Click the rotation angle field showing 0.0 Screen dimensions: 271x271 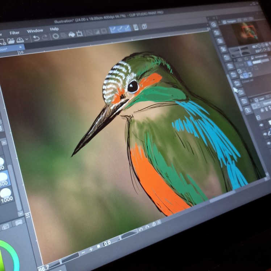108,243
